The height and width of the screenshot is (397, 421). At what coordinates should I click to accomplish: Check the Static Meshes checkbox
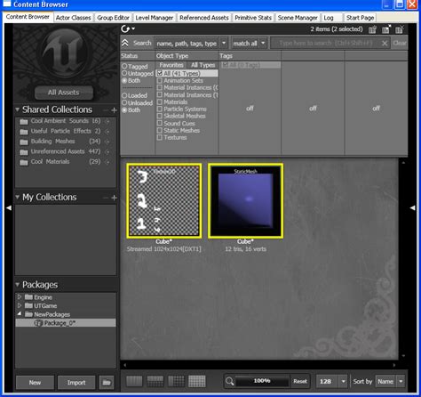160,130
